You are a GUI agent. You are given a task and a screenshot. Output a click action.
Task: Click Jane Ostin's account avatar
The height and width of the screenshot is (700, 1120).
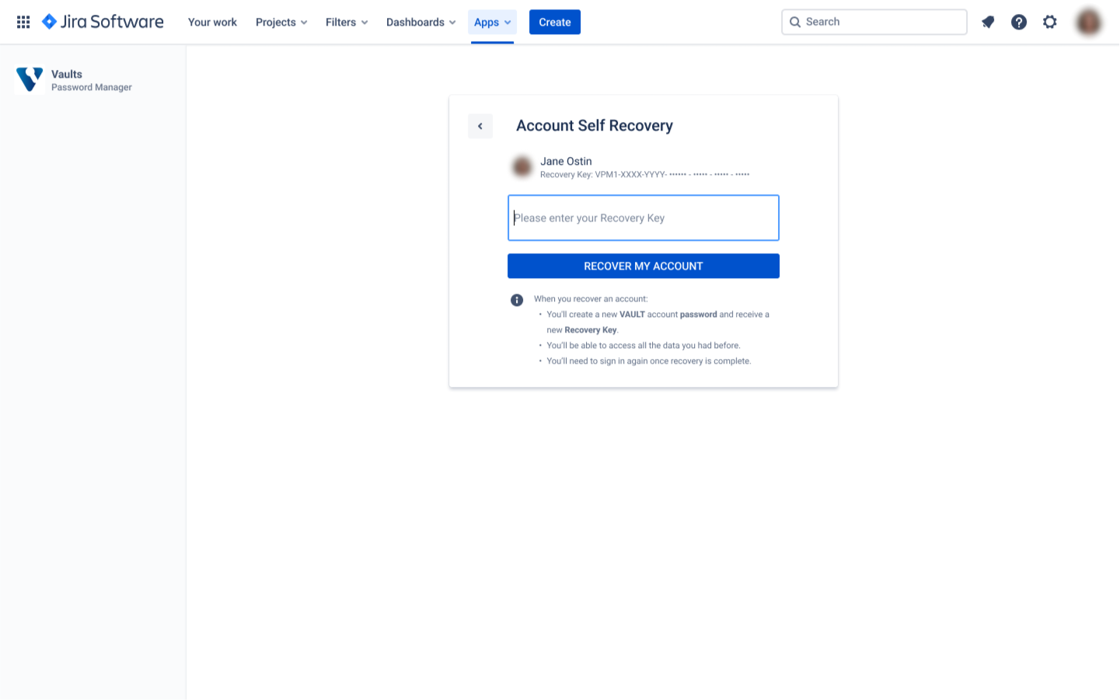click(x=522, y=166)
